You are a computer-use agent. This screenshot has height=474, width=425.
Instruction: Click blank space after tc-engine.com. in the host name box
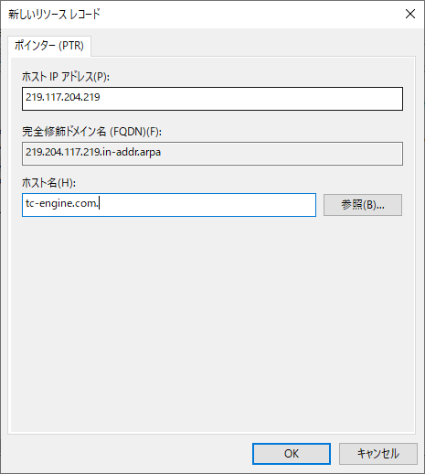(207, 205)
